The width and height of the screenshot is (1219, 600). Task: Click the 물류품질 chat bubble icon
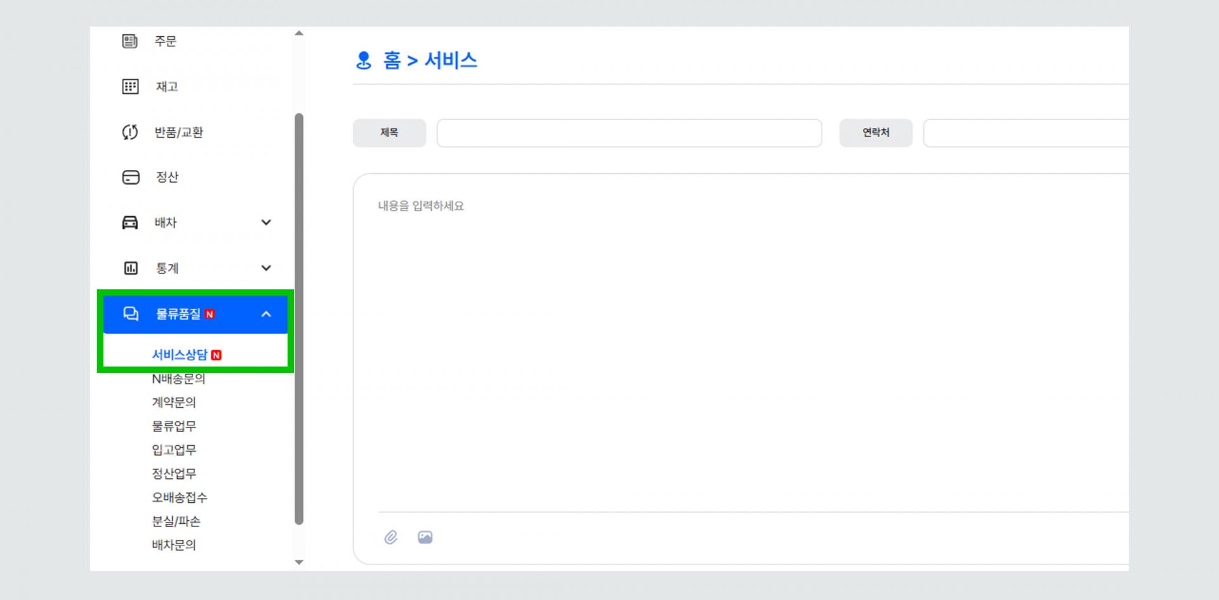pyautogui.click(x=131, y=314)
